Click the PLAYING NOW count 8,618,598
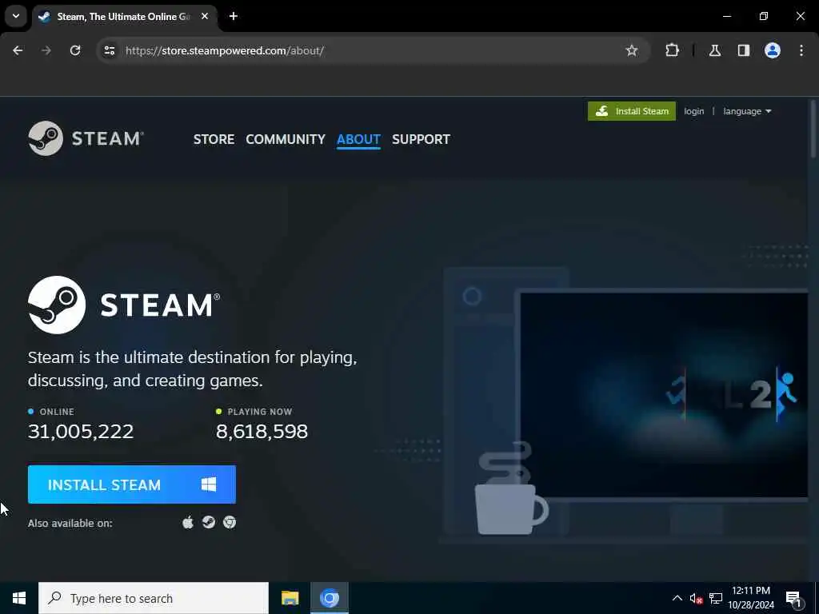The height and width of the screenshot is (614, 819). [262, 432]
